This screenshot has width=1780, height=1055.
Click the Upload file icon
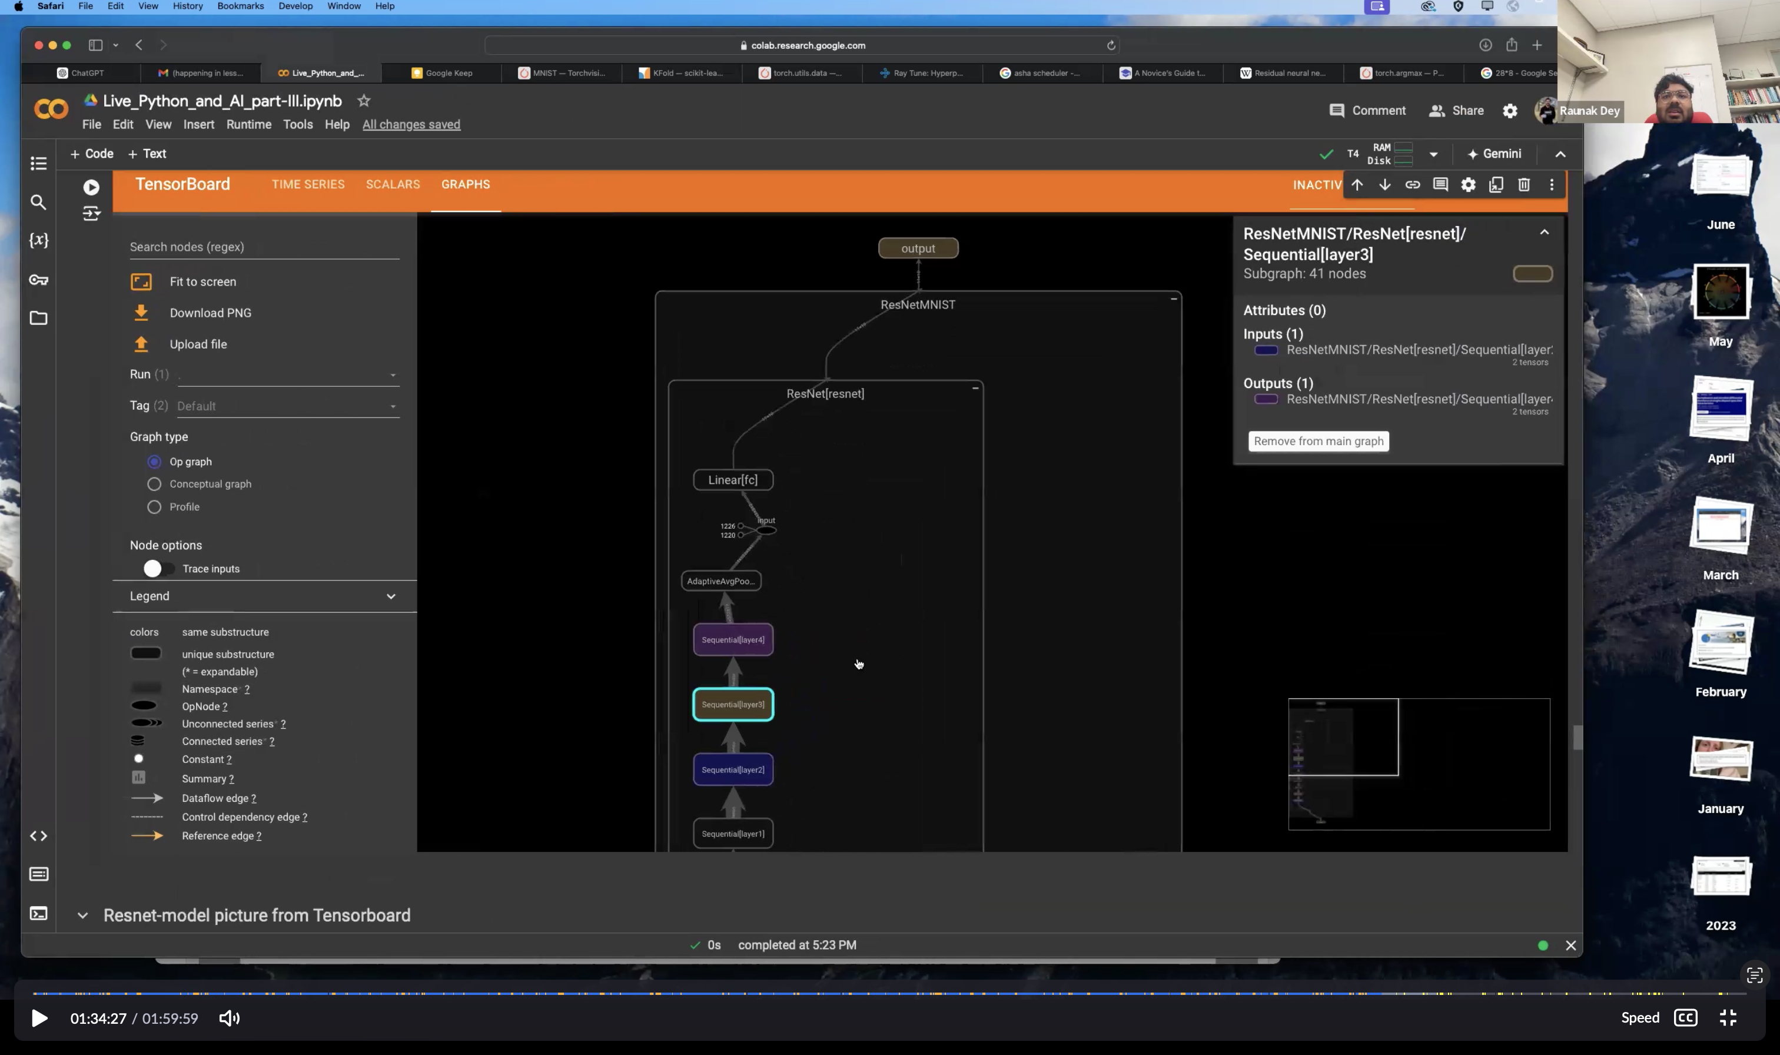(x=141, y=344)
